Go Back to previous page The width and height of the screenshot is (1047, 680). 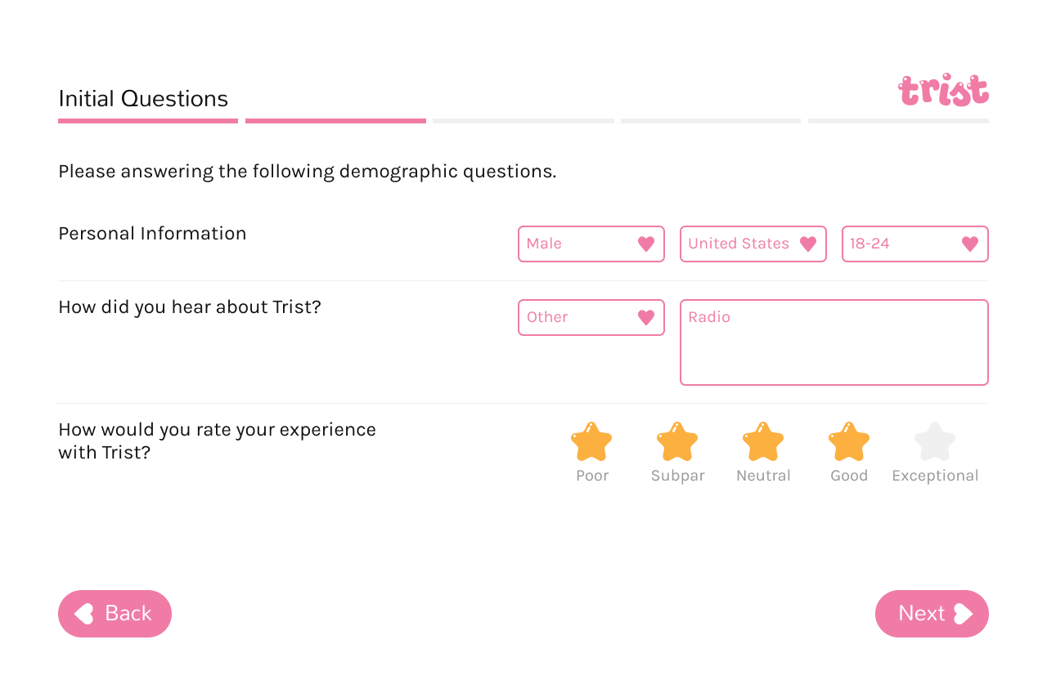[x=115, y=614]
